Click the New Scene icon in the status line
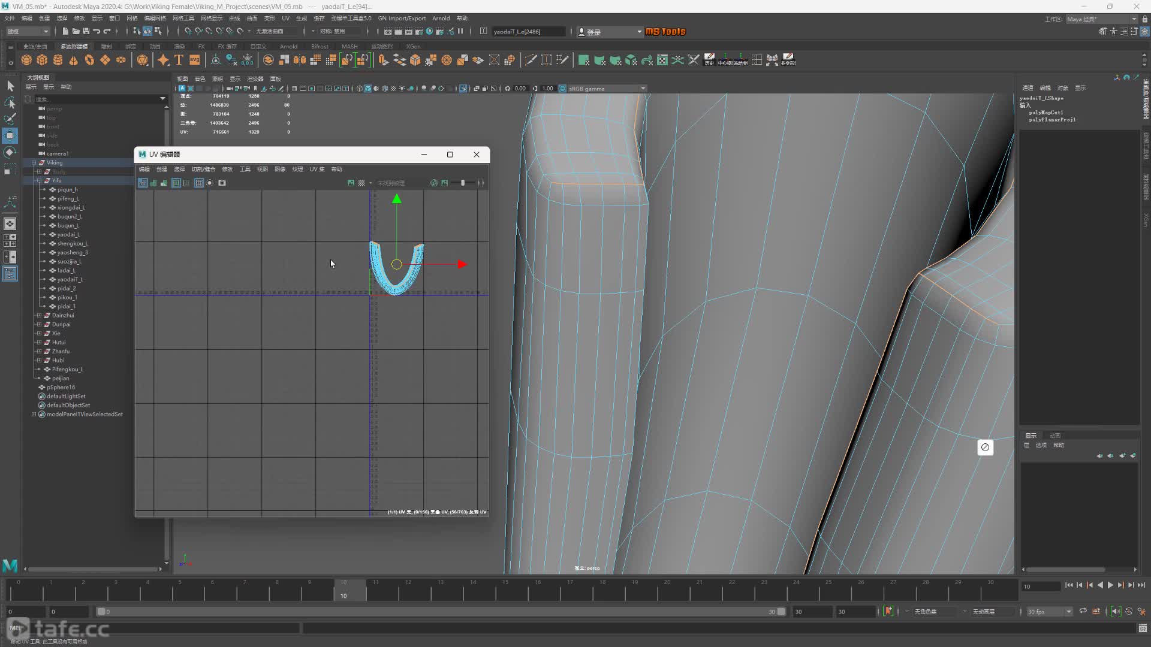The image size is (1151, 647). (x=65, y=31)
